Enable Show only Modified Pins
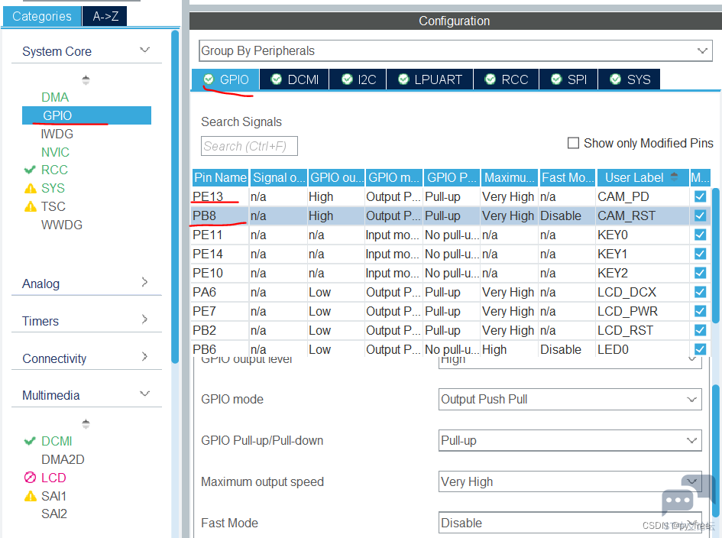The image size is (722, 538). coord(573,143)
